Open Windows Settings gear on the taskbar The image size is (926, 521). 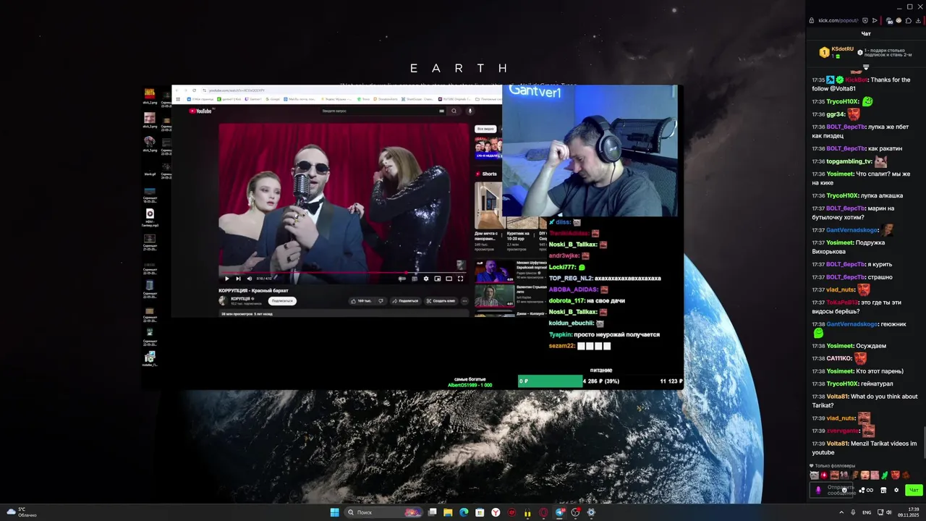pyautogui.click(x=591, y=512)
